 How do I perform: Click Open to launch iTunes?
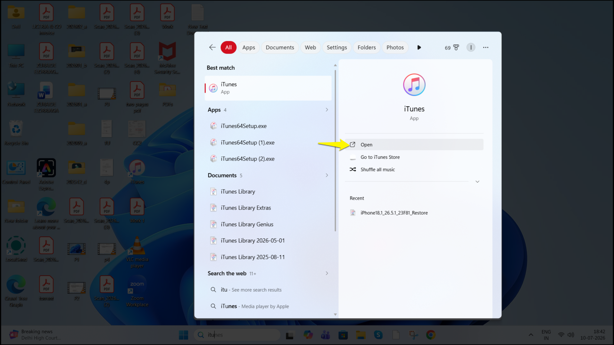(x=414, y=144)
